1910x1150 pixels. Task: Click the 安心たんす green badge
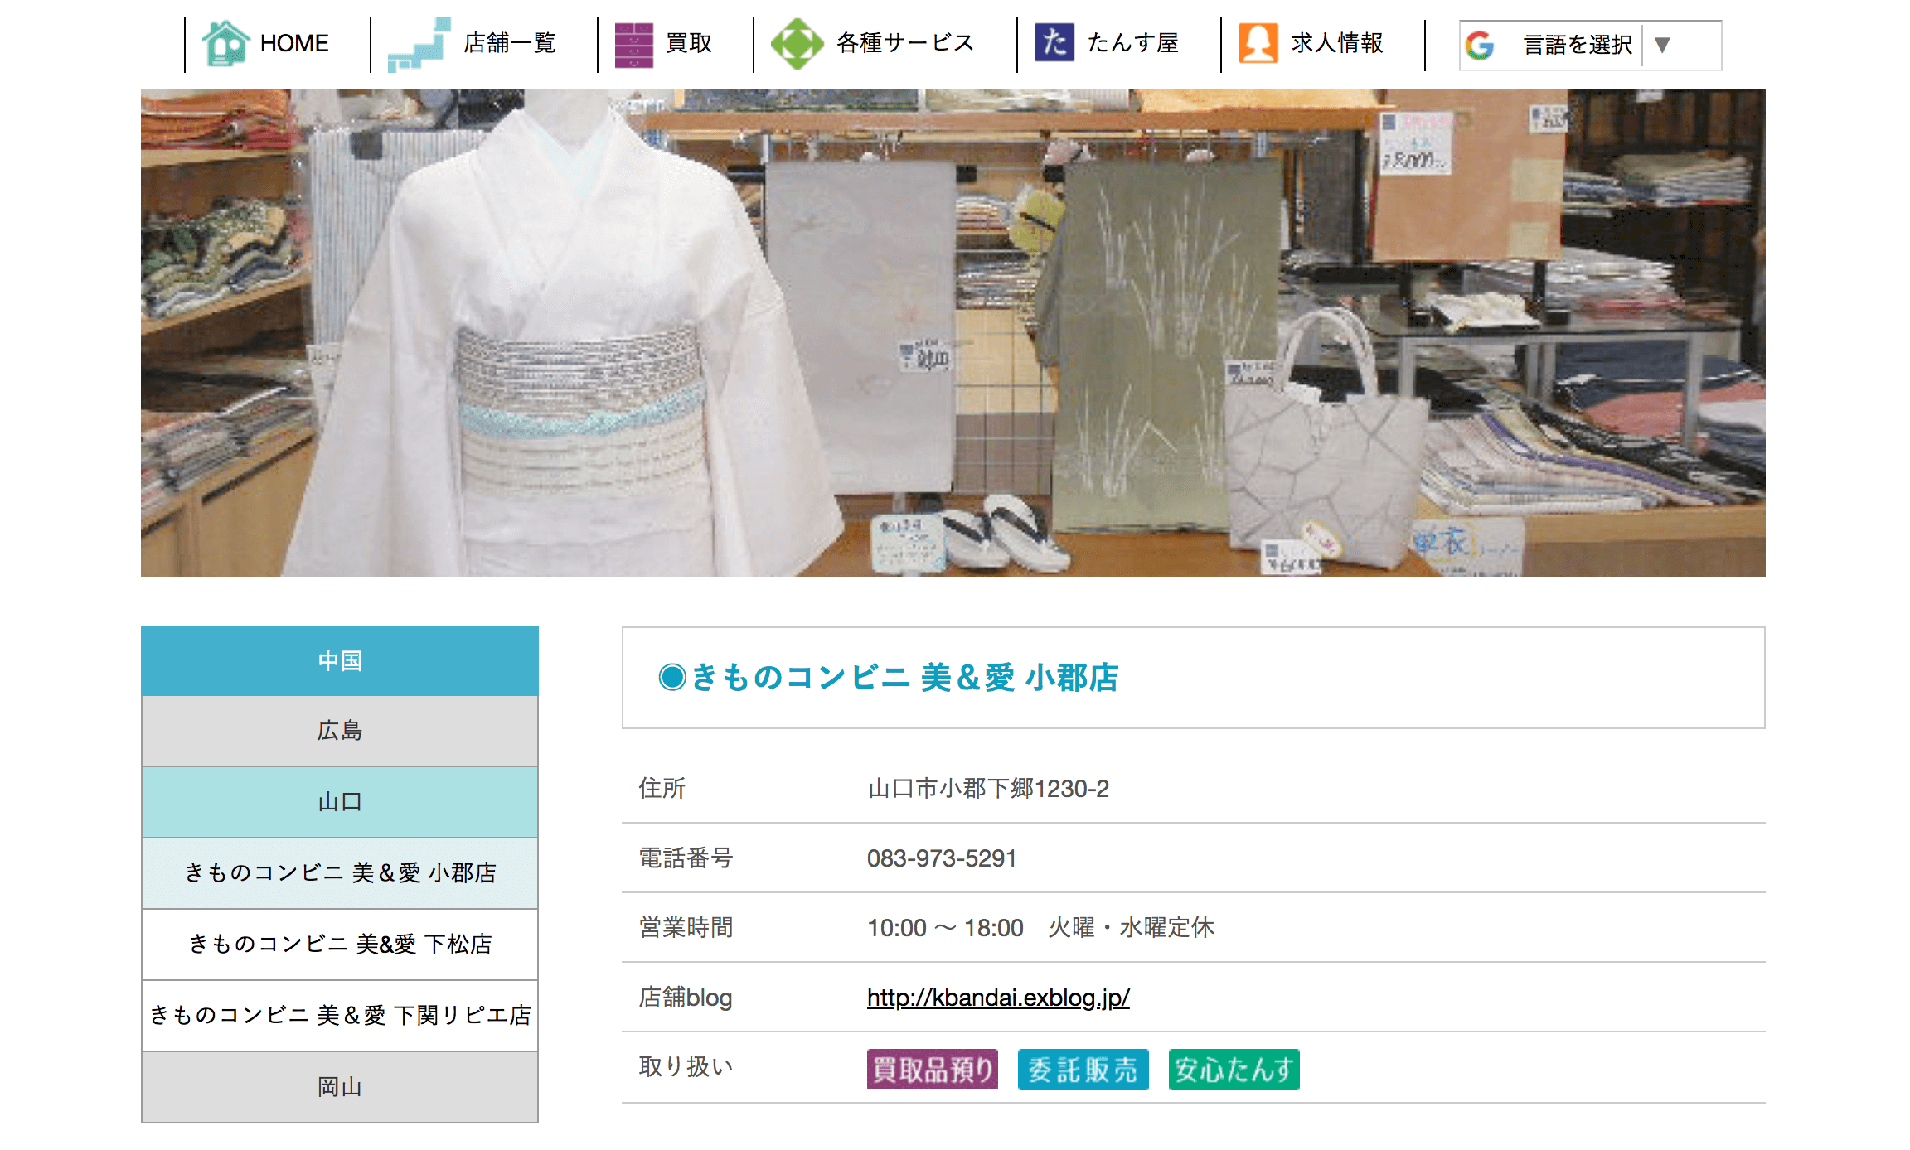coord(1234,1070)
